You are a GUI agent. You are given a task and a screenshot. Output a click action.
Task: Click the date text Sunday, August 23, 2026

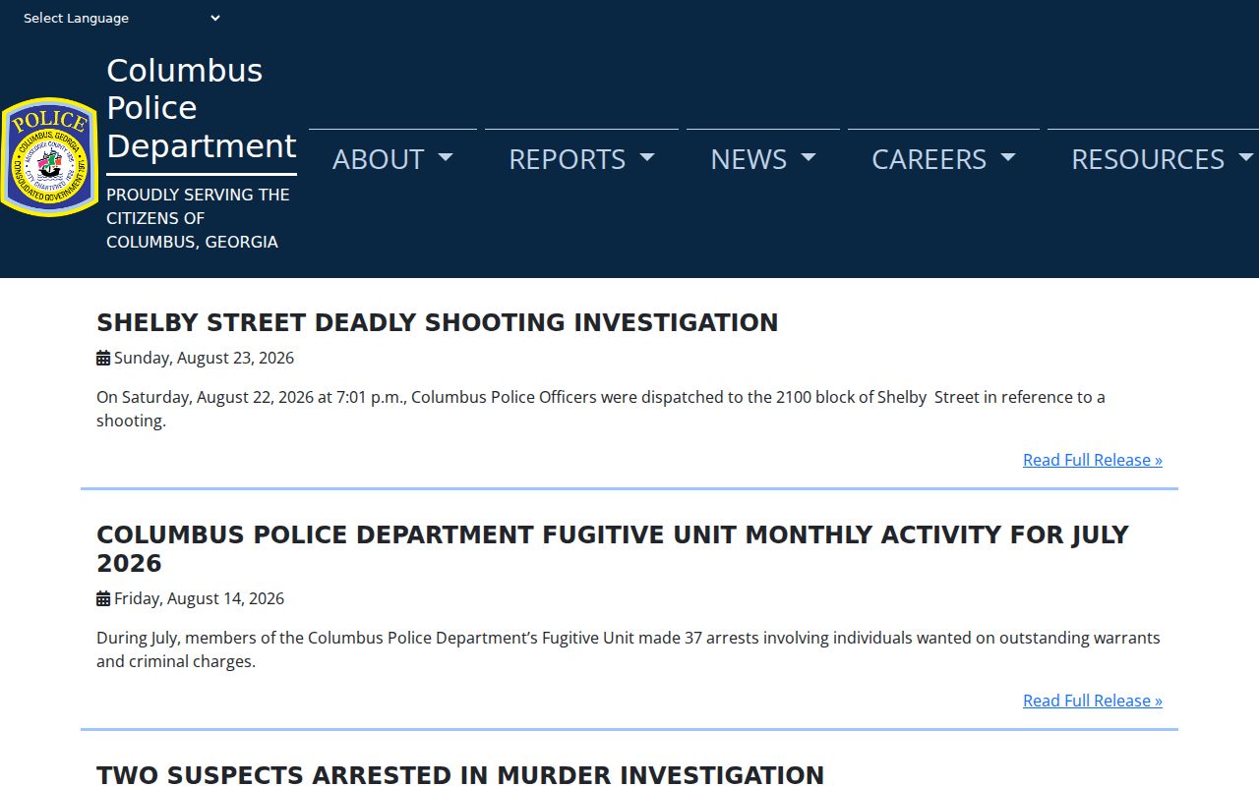204,358
